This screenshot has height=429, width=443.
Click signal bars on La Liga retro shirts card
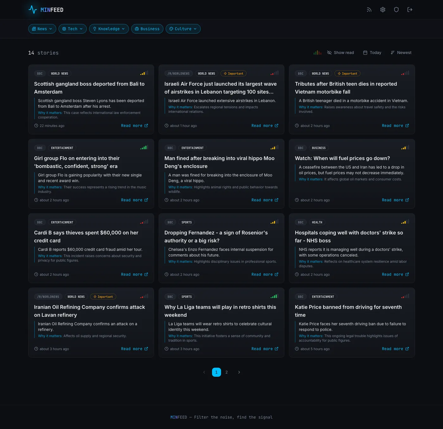pos(275,296)
